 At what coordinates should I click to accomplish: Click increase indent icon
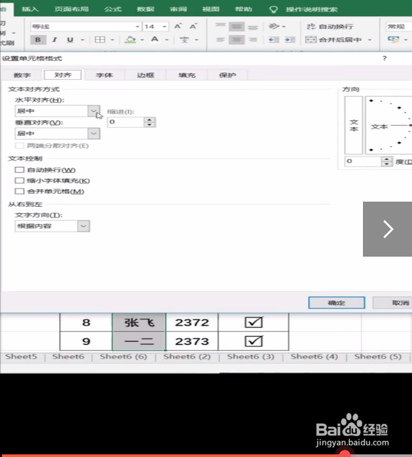click(290, 40)
